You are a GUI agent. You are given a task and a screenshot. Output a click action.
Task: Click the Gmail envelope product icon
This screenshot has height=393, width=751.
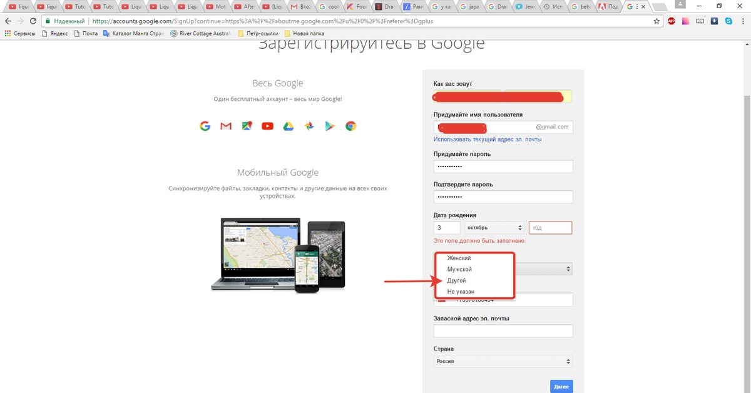point(226,126)
